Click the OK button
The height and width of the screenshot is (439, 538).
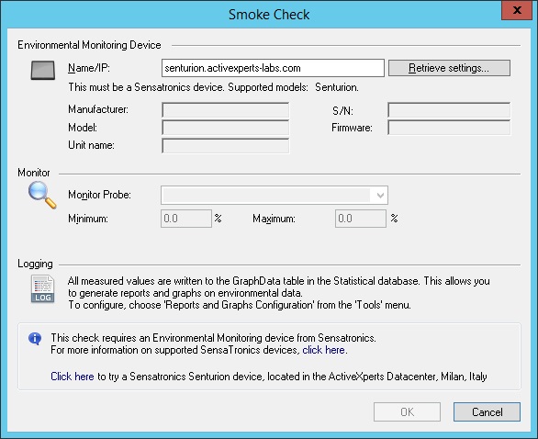point(407,411)
